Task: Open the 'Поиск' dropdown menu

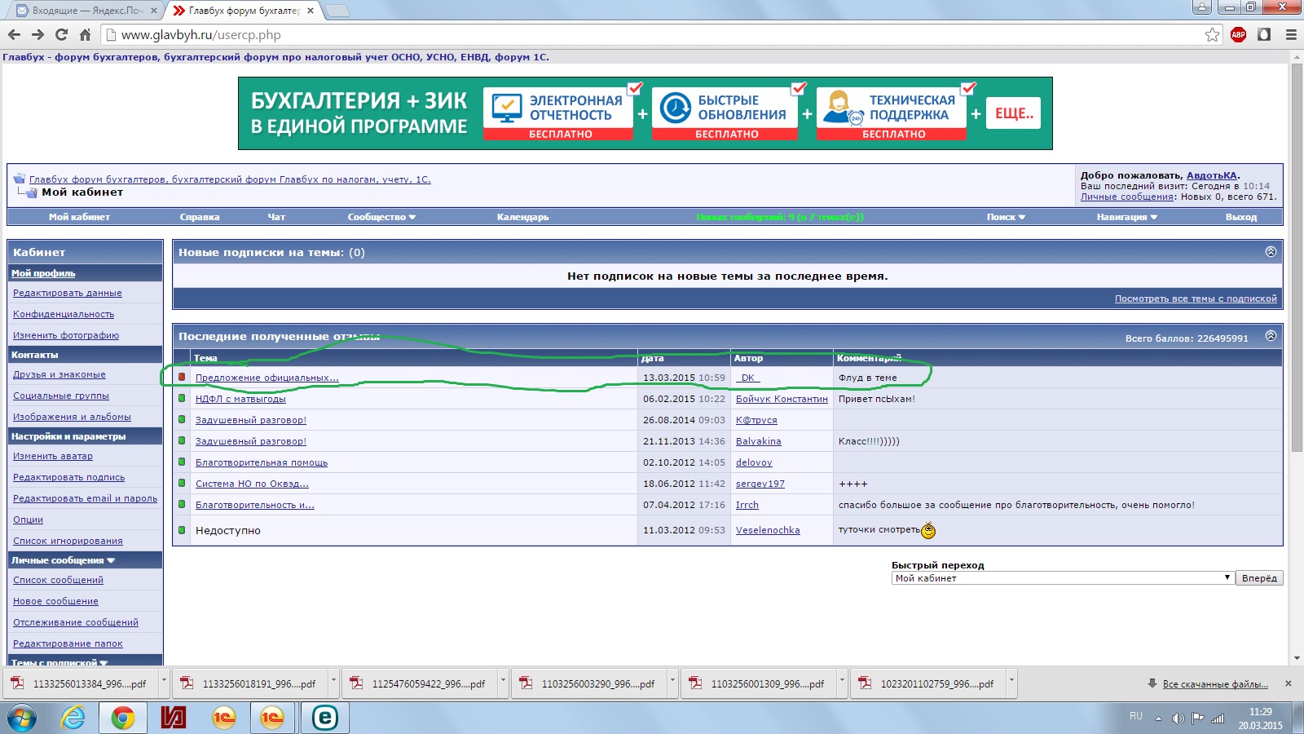Action: click(x=1006, y=217)
